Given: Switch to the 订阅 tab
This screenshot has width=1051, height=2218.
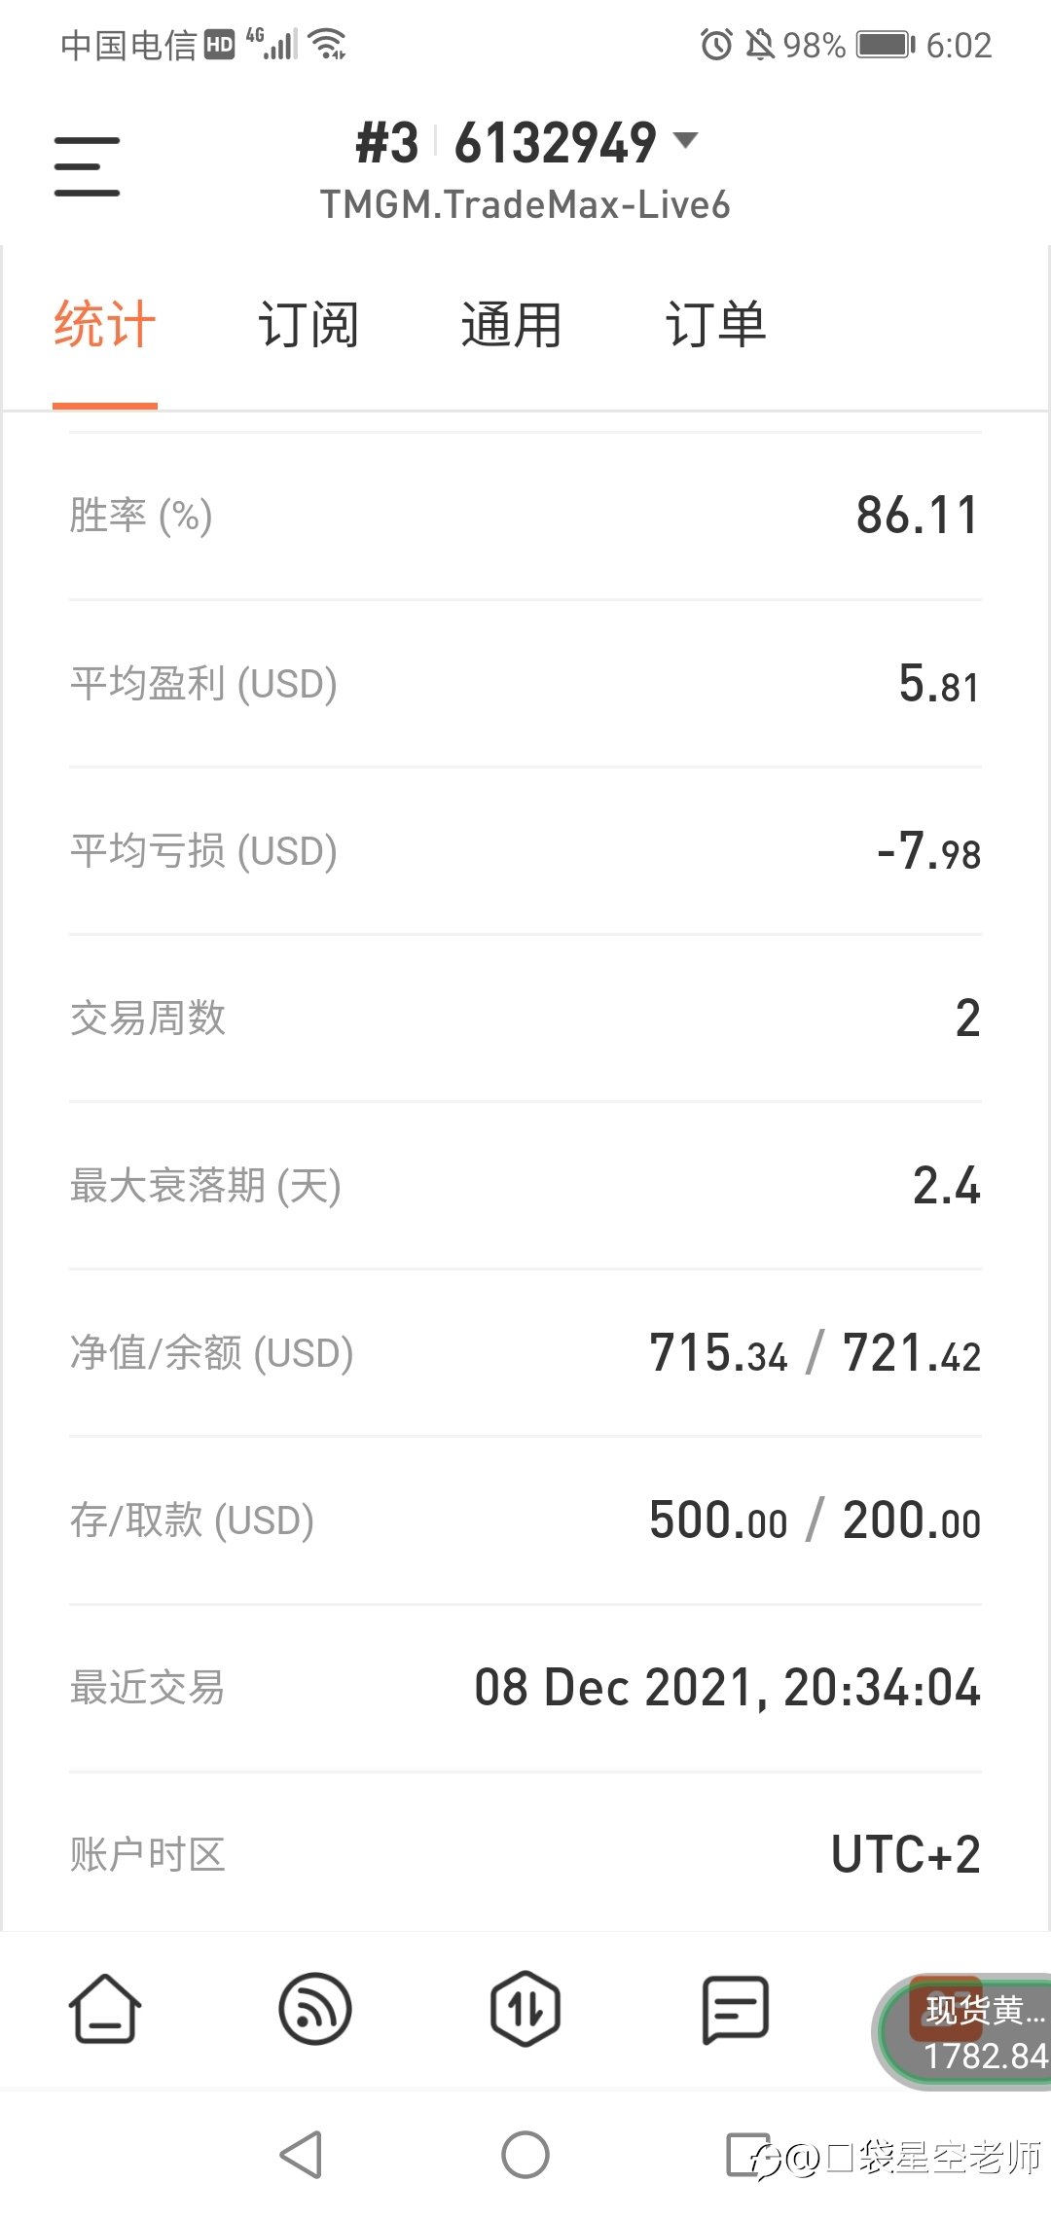Looking at the screenshot, I should tap(308, 325).
